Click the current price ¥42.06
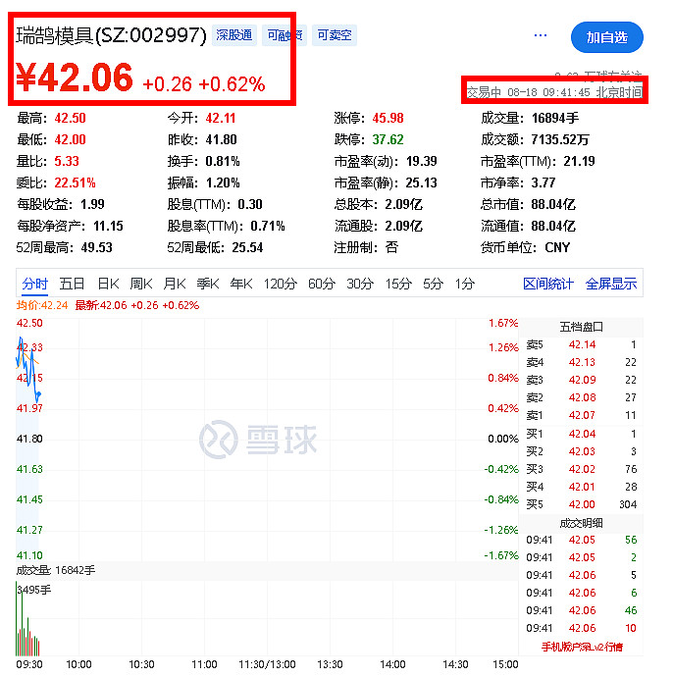The image size is (673, 677). (75, 78)
